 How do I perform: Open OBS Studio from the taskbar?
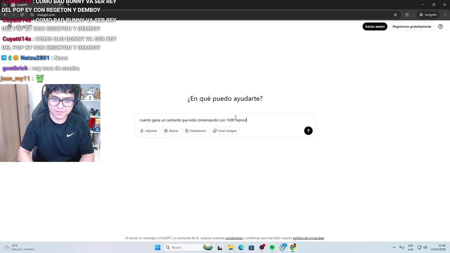(x=262, y=247)
